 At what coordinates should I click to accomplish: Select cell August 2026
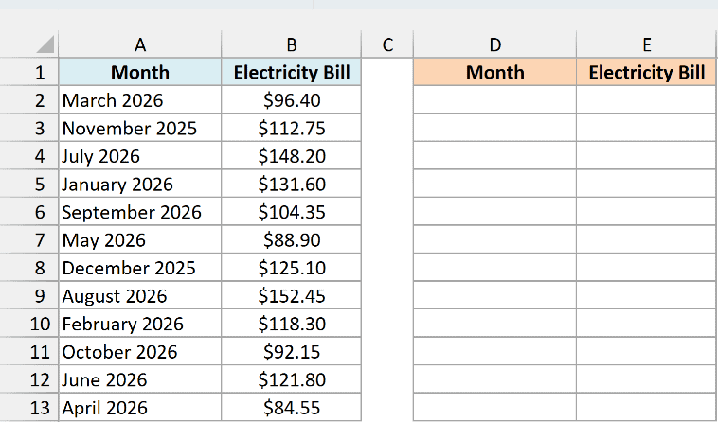[140, 296]
